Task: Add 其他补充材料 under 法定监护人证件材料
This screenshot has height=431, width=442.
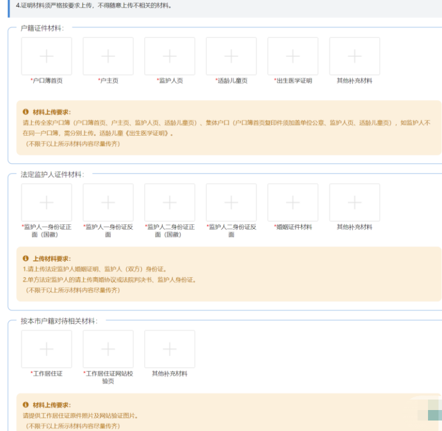Action: 355,203
